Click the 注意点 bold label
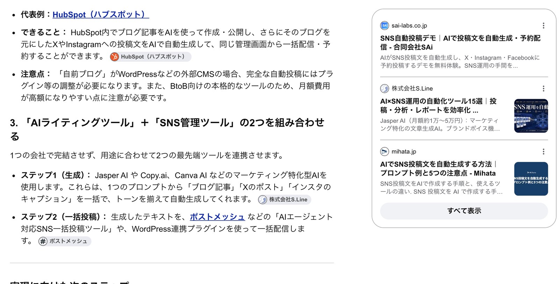The width and height of the screenshot is (559, 284). click(x=36, y=74)
